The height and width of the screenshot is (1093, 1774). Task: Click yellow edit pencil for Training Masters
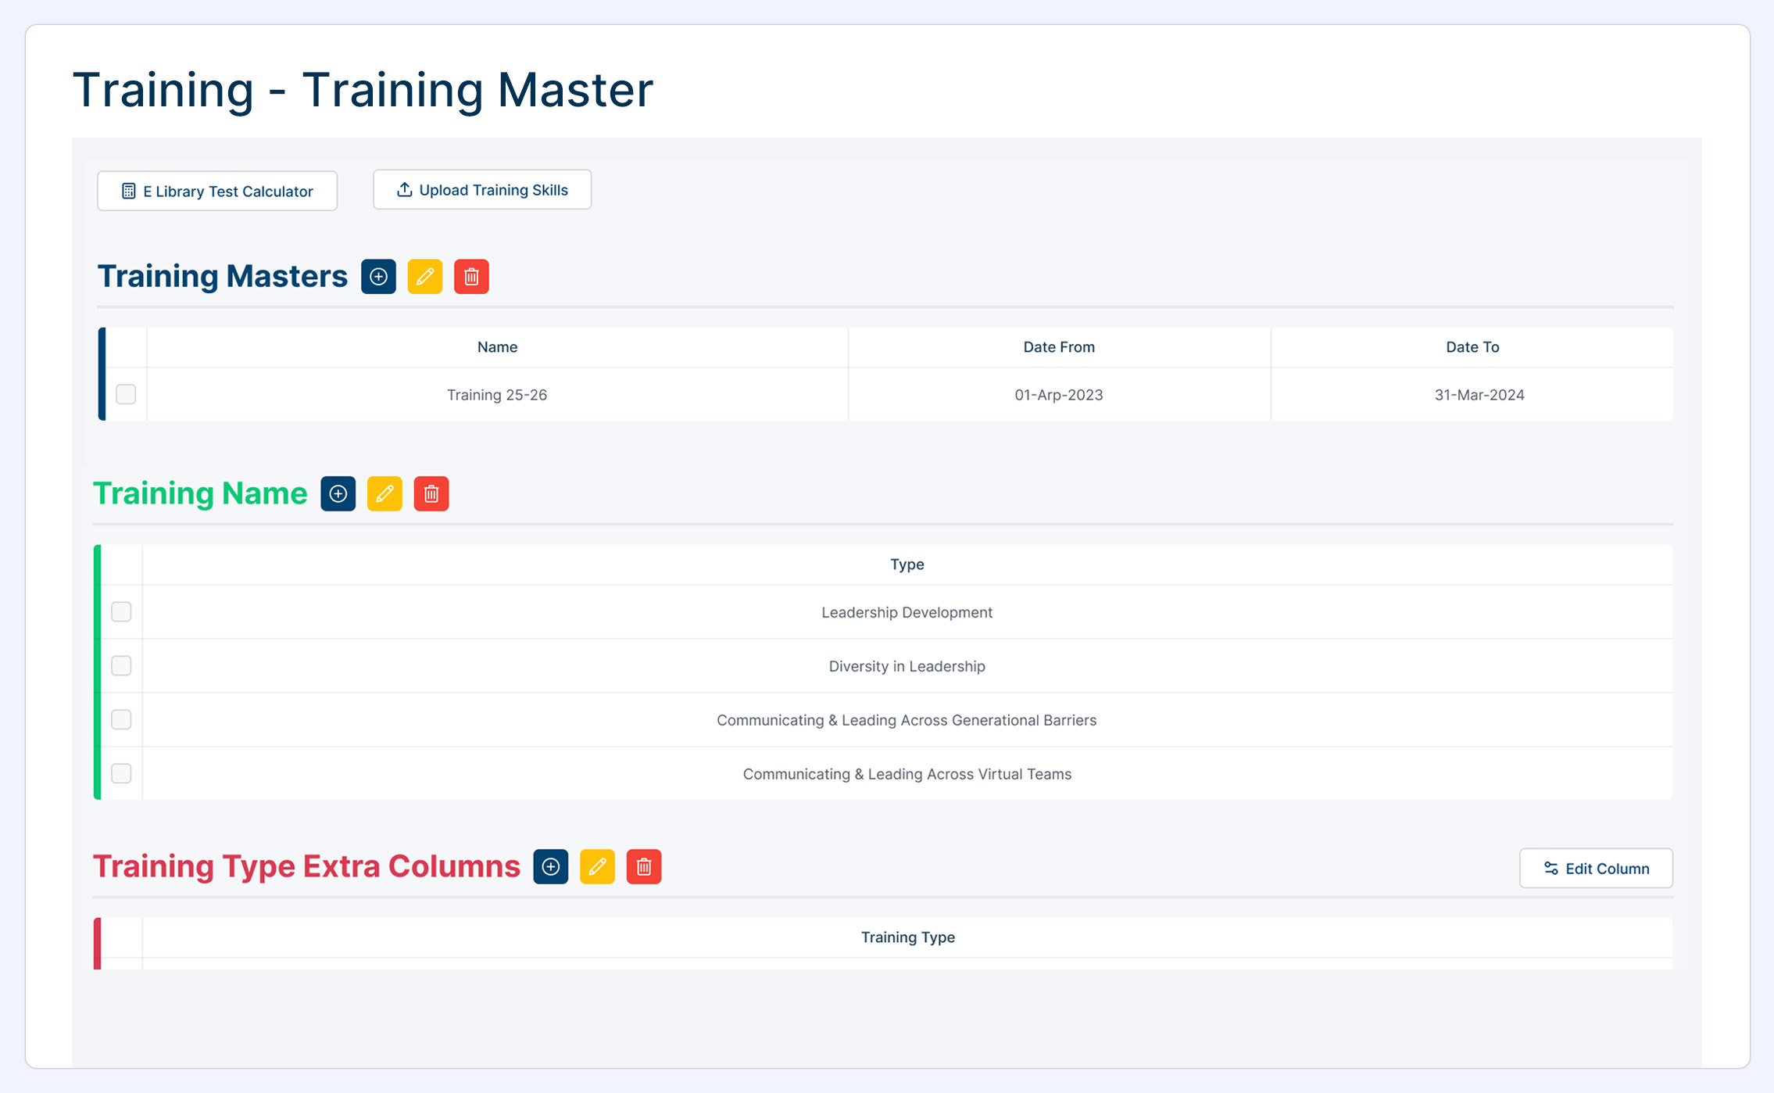[x=425, y=277]
